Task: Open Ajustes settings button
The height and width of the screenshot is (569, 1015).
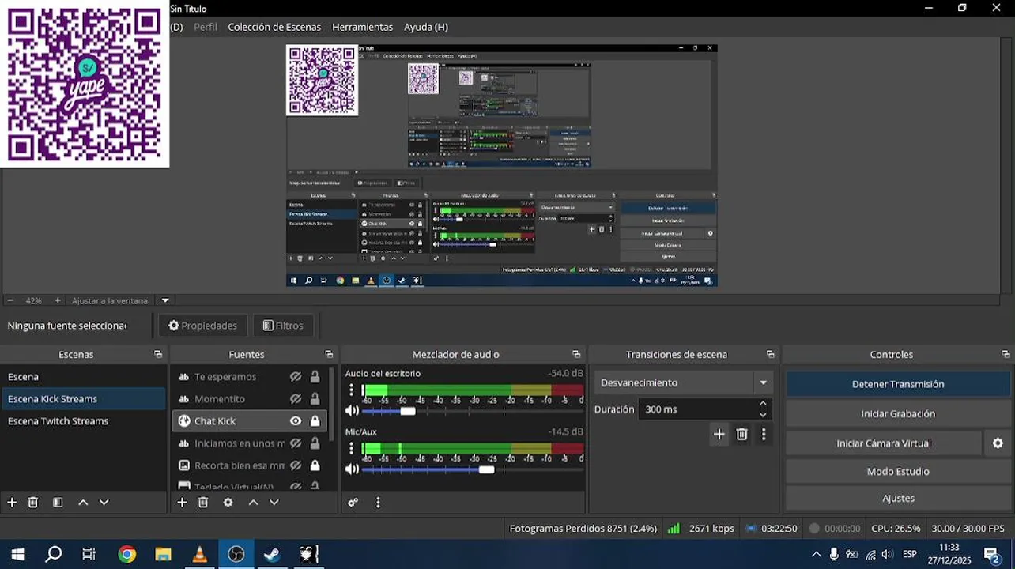Action: coord(898,499)
